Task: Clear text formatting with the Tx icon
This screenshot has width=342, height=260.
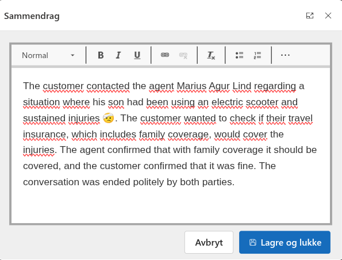Action: 211,55
